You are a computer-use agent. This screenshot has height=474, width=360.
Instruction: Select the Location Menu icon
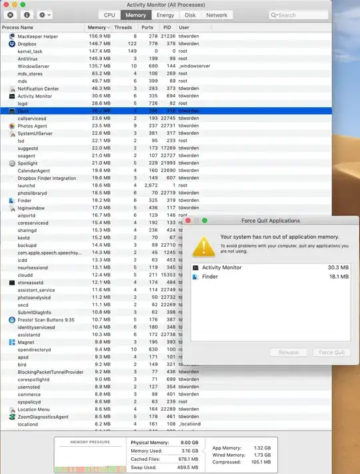coord(12,409)
